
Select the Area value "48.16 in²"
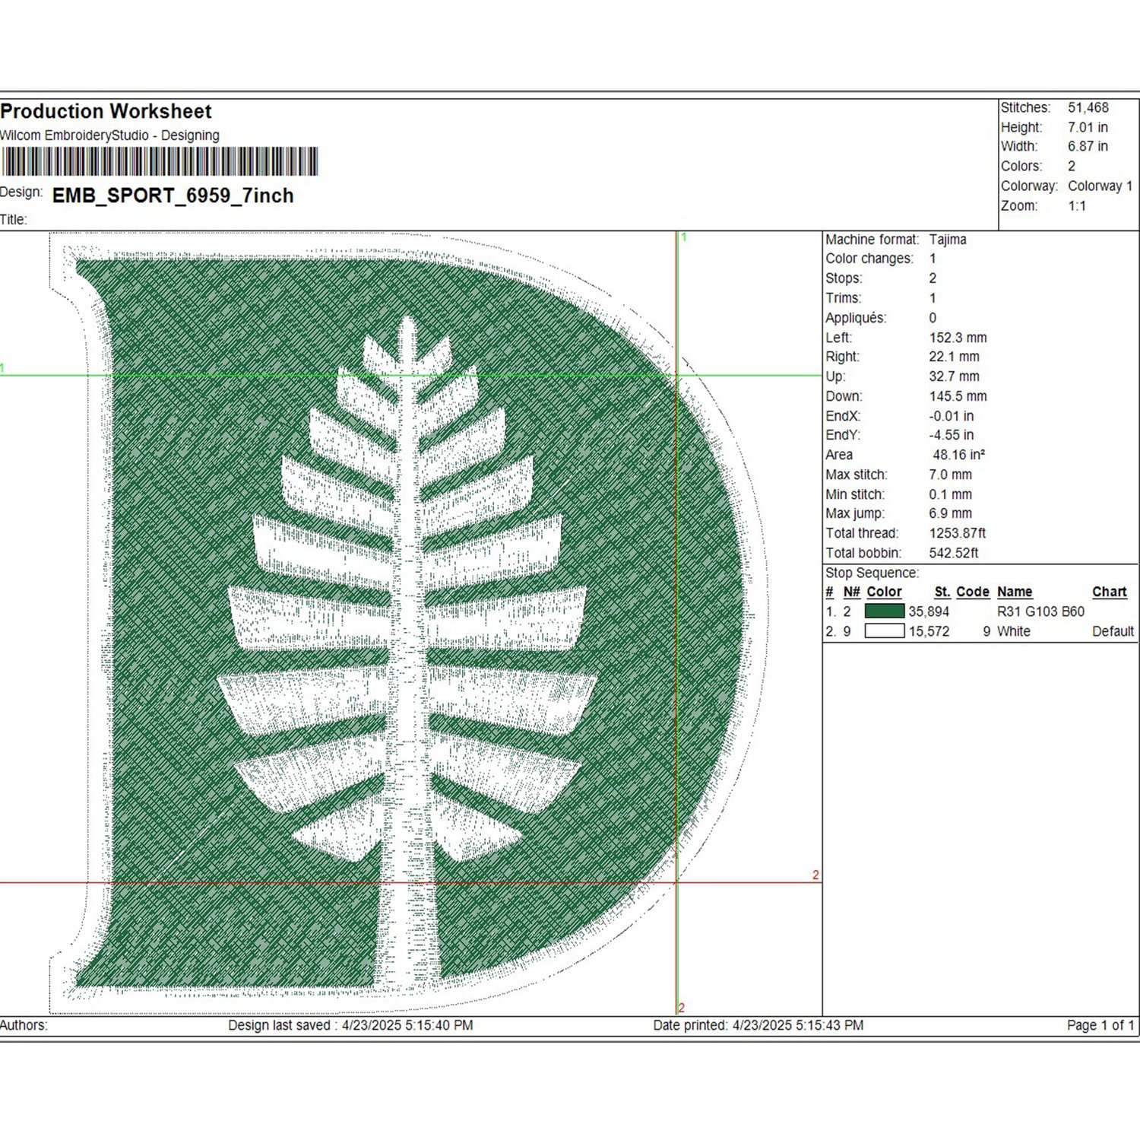pyautogui.click(x=958, y=455)
